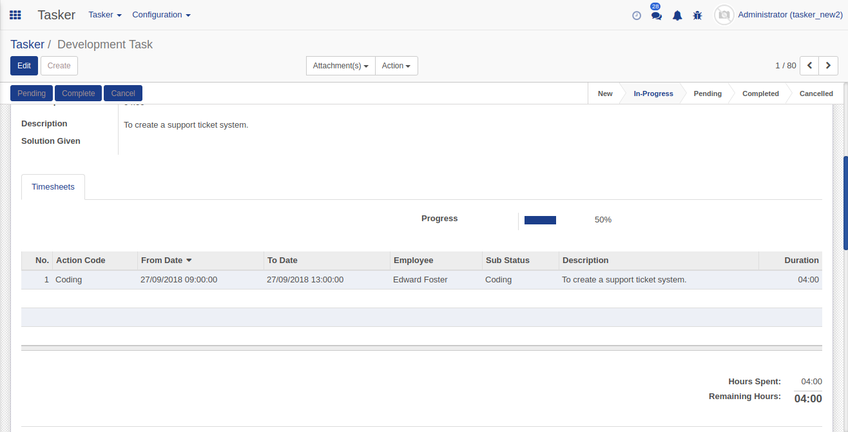Expand the Configuration menu

(x=161, y=15)
